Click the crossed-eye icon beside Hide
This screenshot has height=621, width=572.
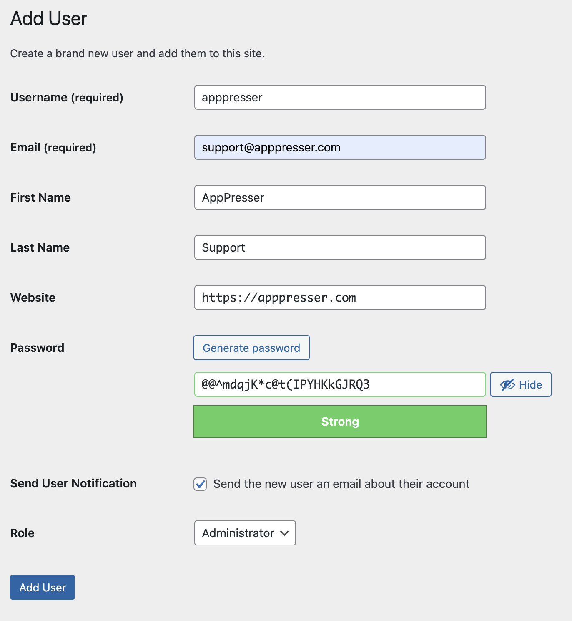click(x=507, y=385)
